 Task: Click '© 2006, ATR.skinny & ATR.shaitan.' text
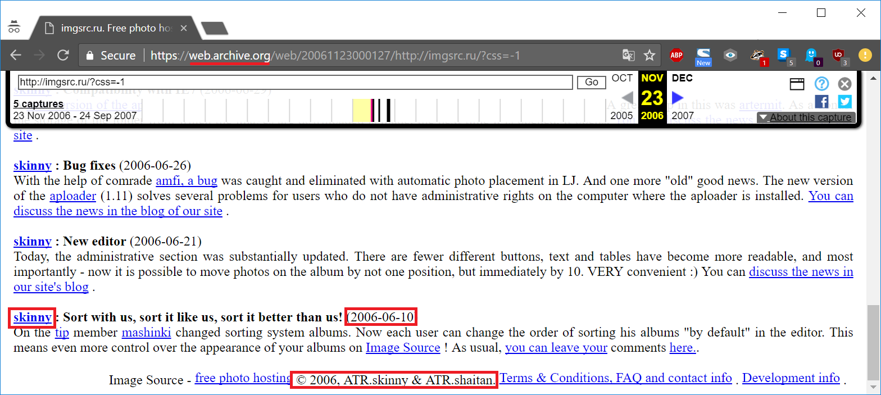pos(394,380)
